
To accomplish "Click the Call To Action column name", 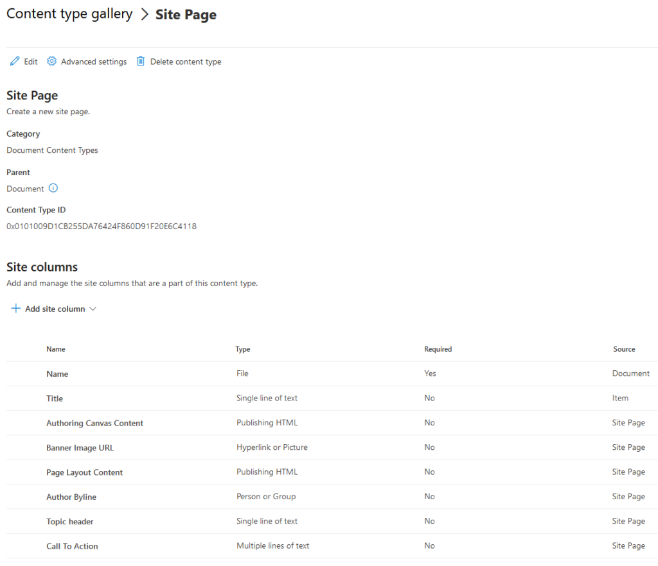I will click(72, 546).
